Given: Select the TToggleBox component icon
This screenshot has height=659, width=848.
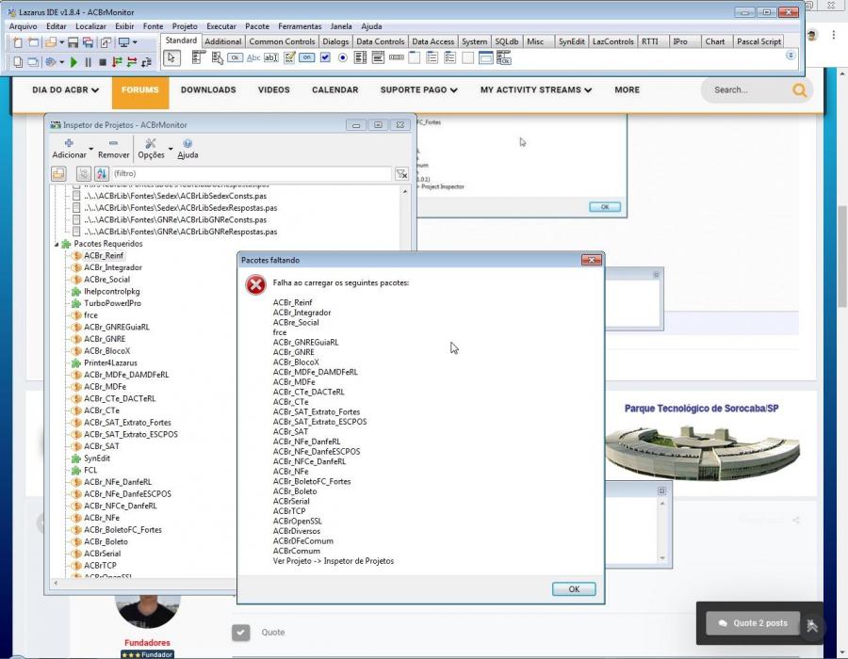Looking at the screenshot, I should (306, 57).
